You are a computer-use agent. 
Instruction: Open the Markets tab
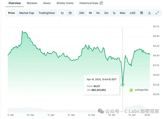32,3
